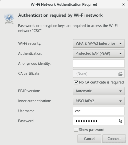Click the Wi-Fi antenna tower icon
Screen dimensions: 128x145
[x=9, y=18]
